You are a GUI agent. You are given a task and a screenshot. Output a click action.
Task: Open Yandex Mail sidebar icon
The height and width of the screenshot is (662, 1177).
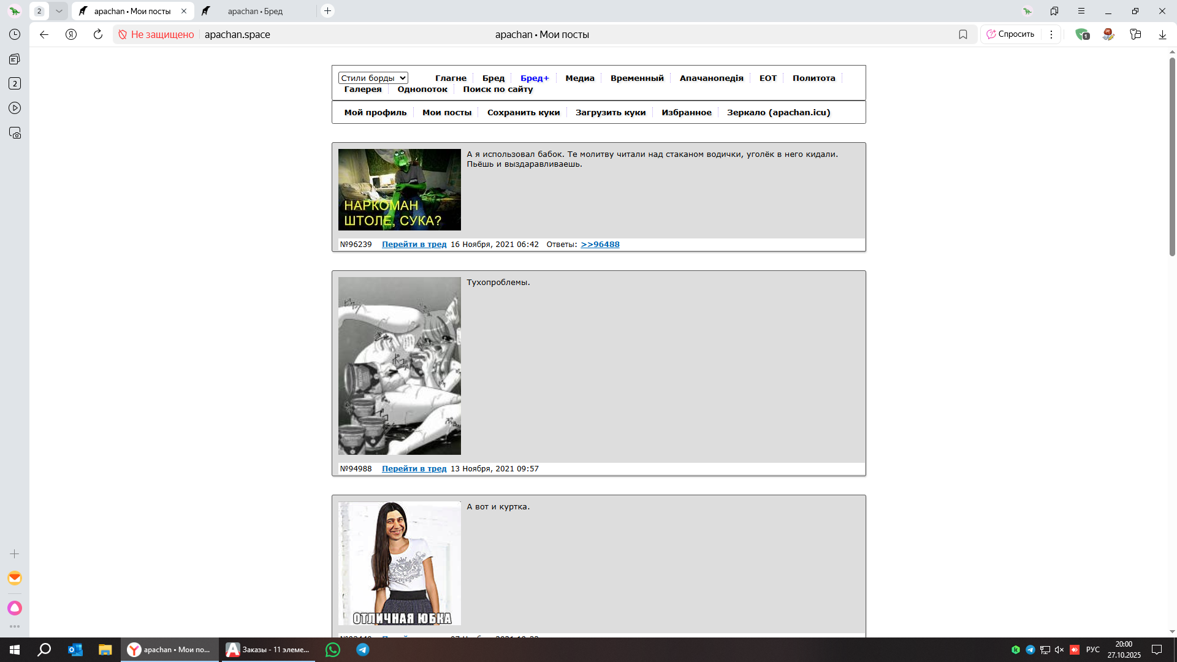coord(15,578)
